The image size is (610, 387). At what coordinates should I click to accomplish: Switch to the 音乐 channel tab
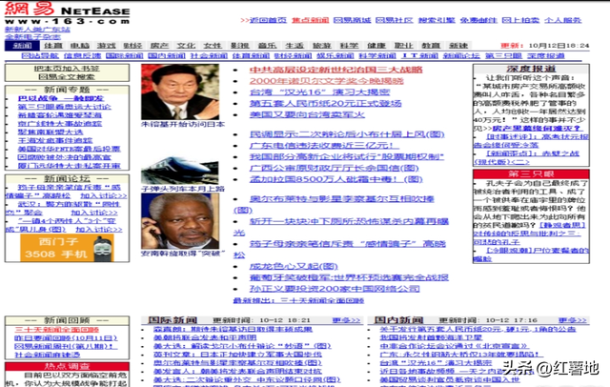click(267, 46)
